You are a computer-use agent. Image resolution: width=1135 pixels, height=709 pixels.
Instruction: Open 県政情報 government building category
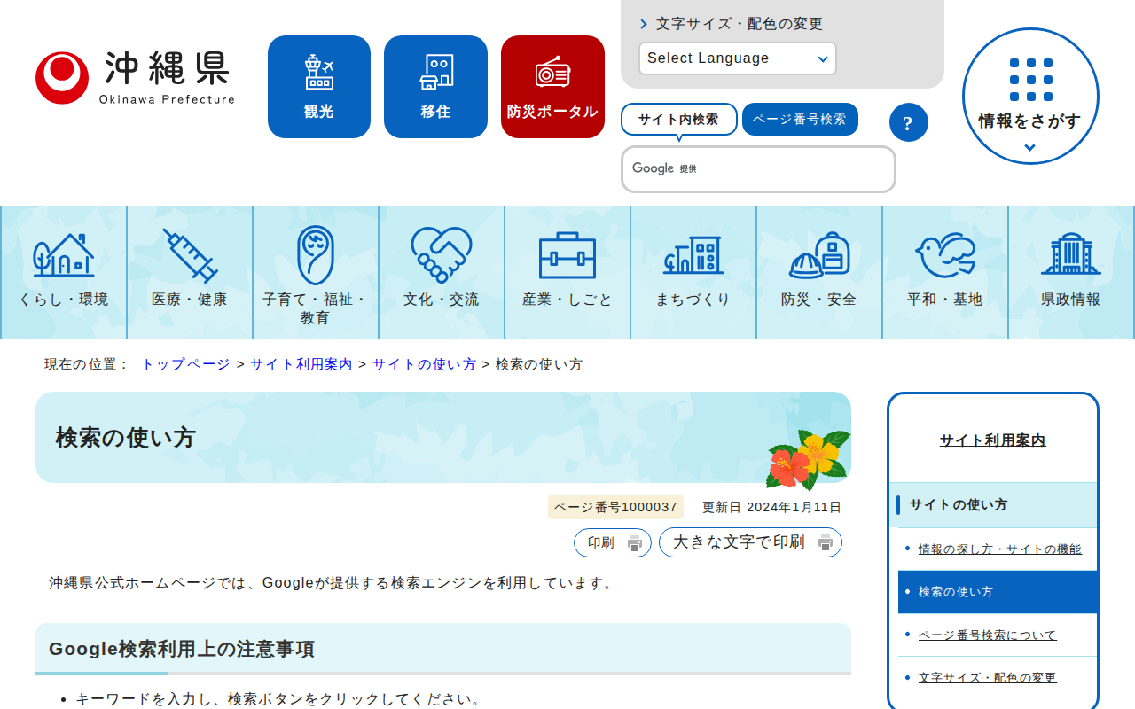point(1071,273)
